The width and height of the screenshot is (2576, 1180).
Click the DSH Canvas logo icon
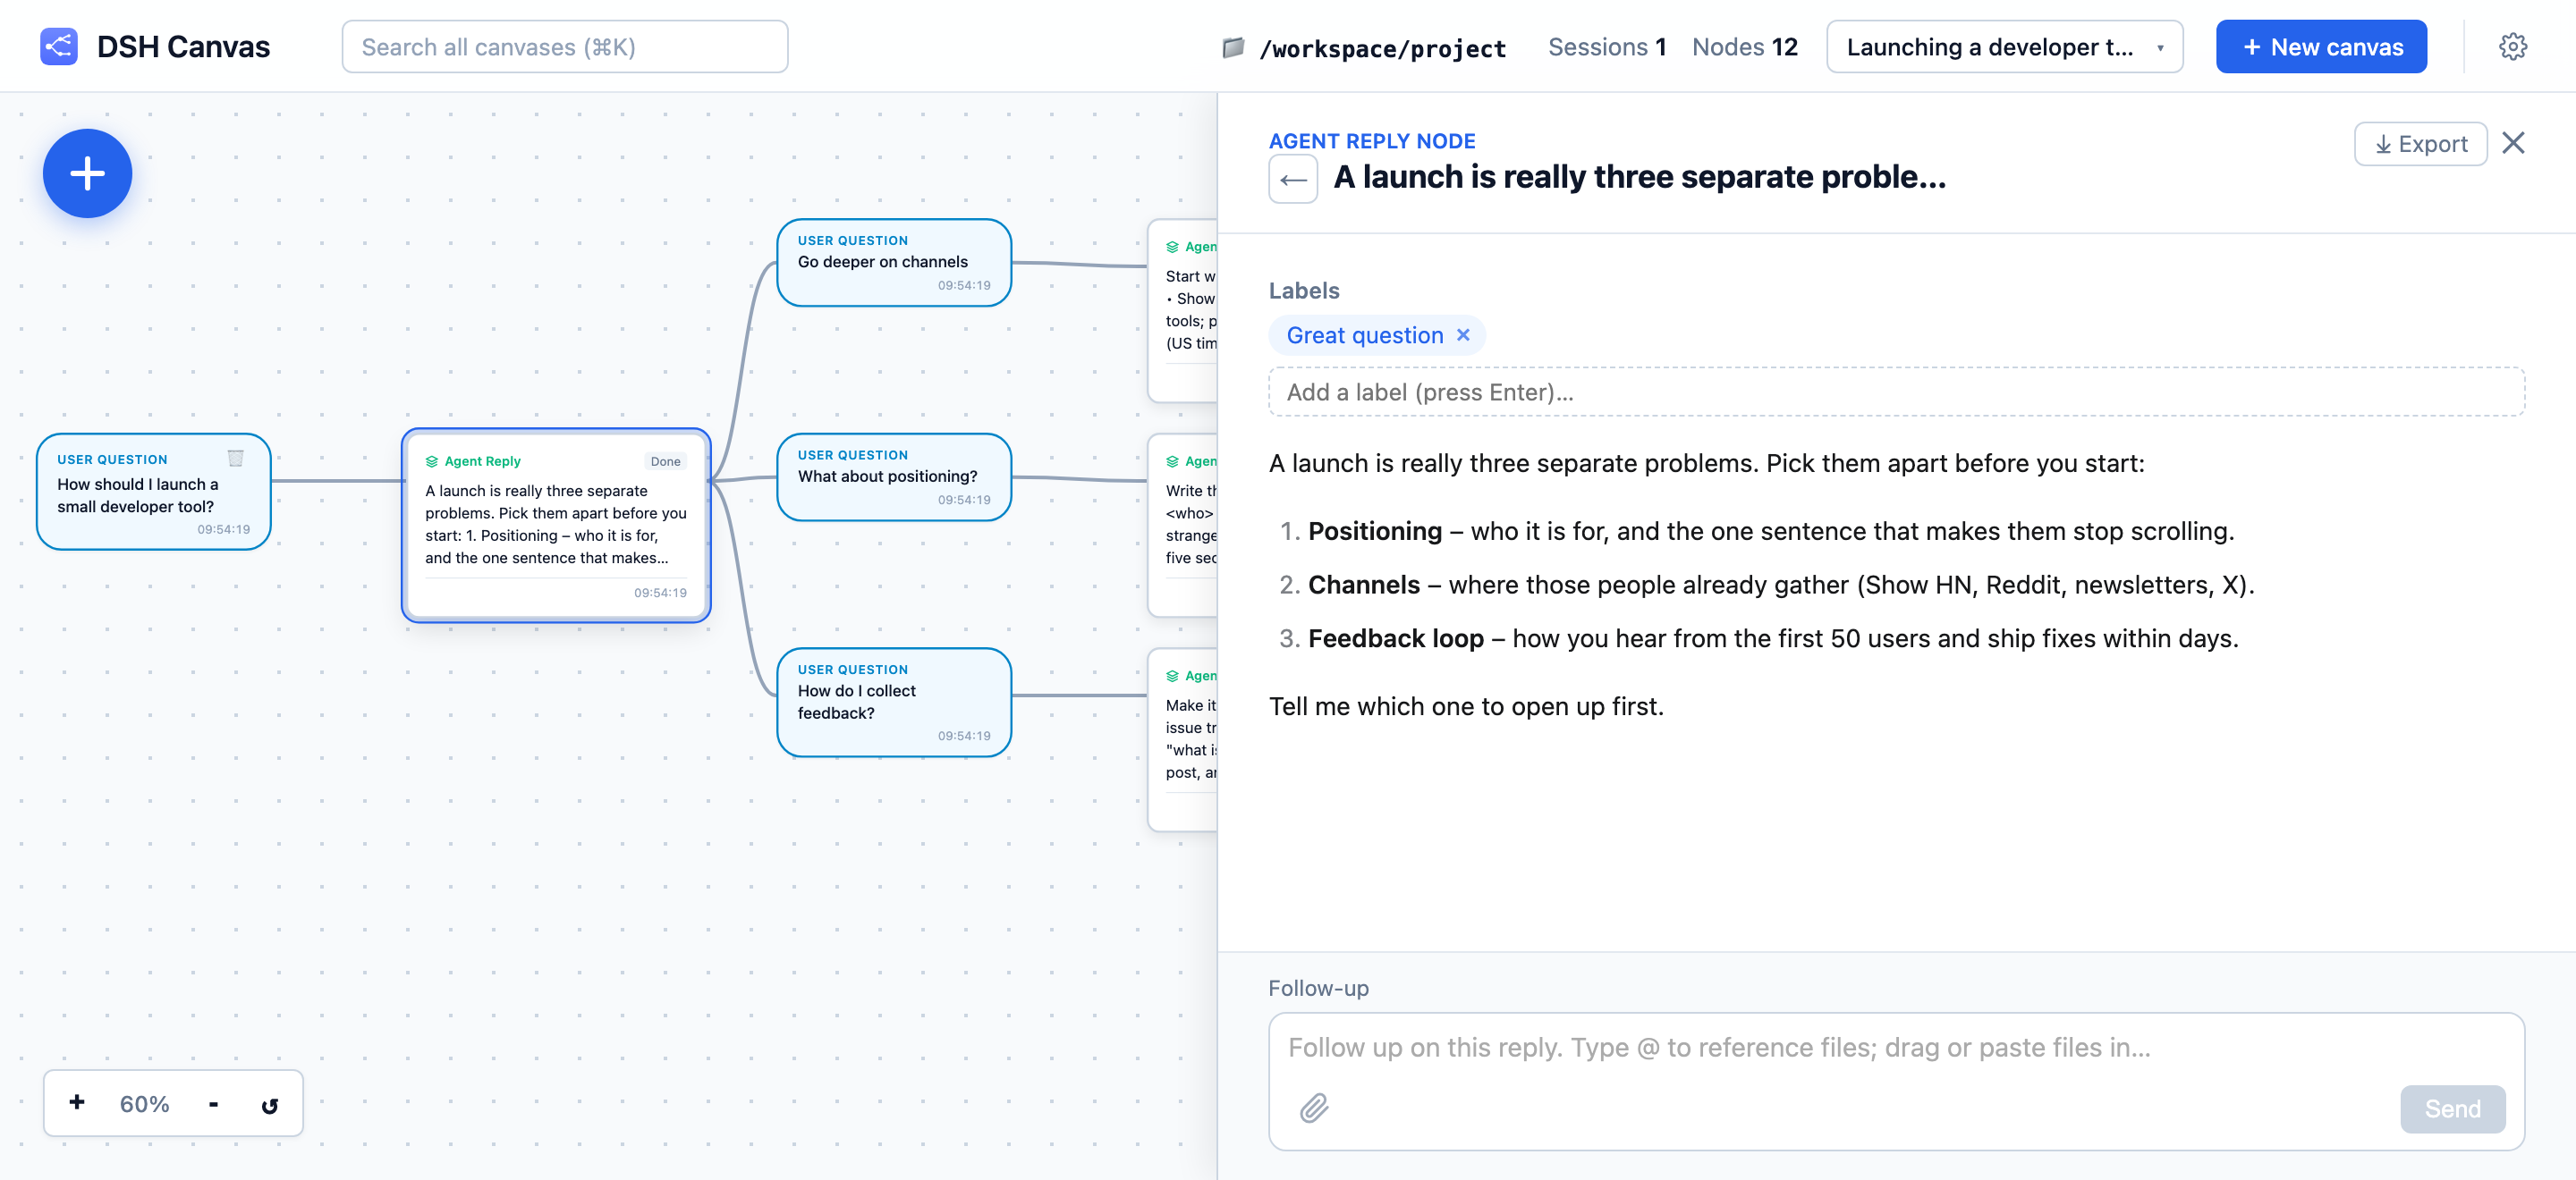pyautogui.click(x=59, y=47)
